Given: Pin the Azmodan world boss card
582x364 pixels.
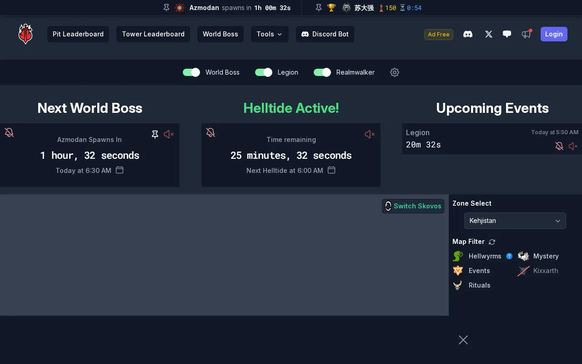Looking at the screenshot, I should [x=155, y=134].
